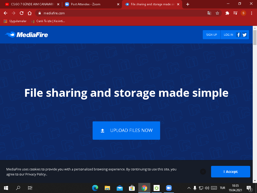Open the green power app on taskbar
Viewport: 257px width, 193px height.
pyautogui.click(x=157, y=188)
